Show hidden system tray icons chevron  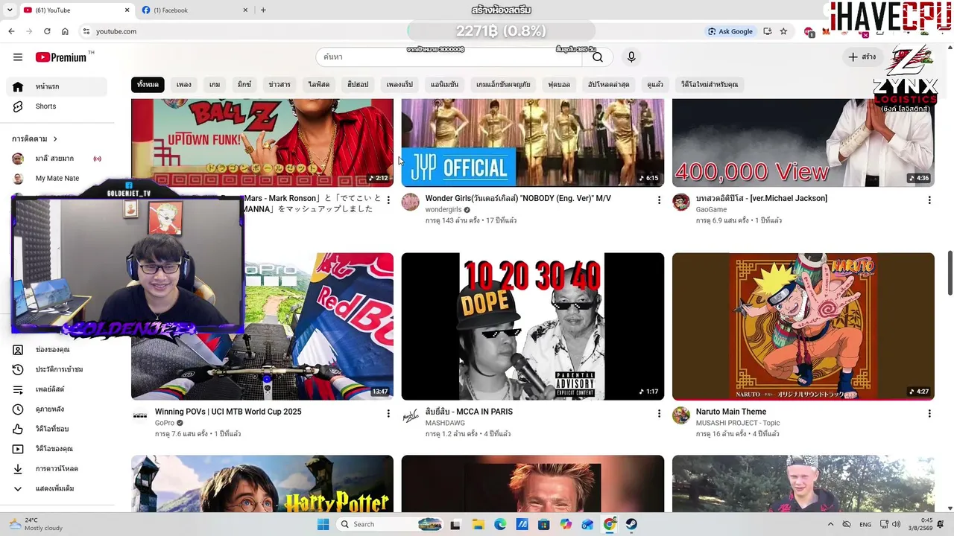point(830,524)
